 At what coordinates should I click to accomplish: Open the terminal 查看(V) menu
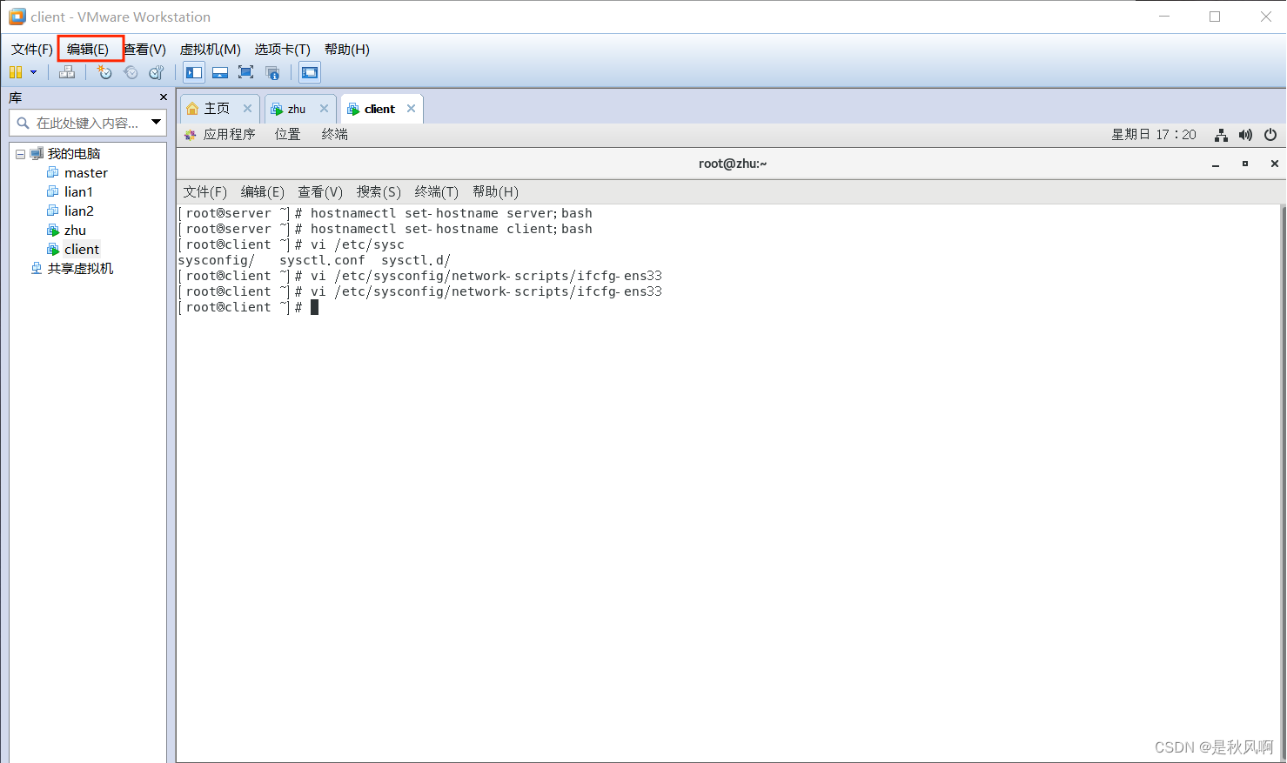click(x=320, y=192)
